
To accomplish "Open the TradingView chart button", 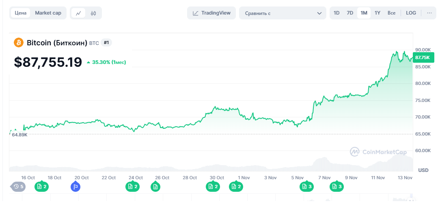I will pos(211,13).
